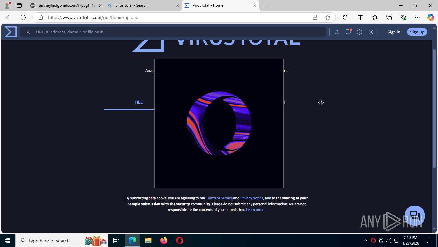Open File Explorer from the taskbar
The height and width of the screenshot is (247, 438).
click(x=148, y=241)
